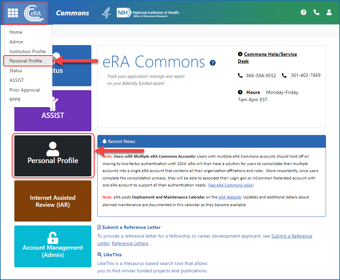Click the help icon beside eRA Commons title
Image resolution: width=340 pixels, height=280 pixels.
click(213, 63)
